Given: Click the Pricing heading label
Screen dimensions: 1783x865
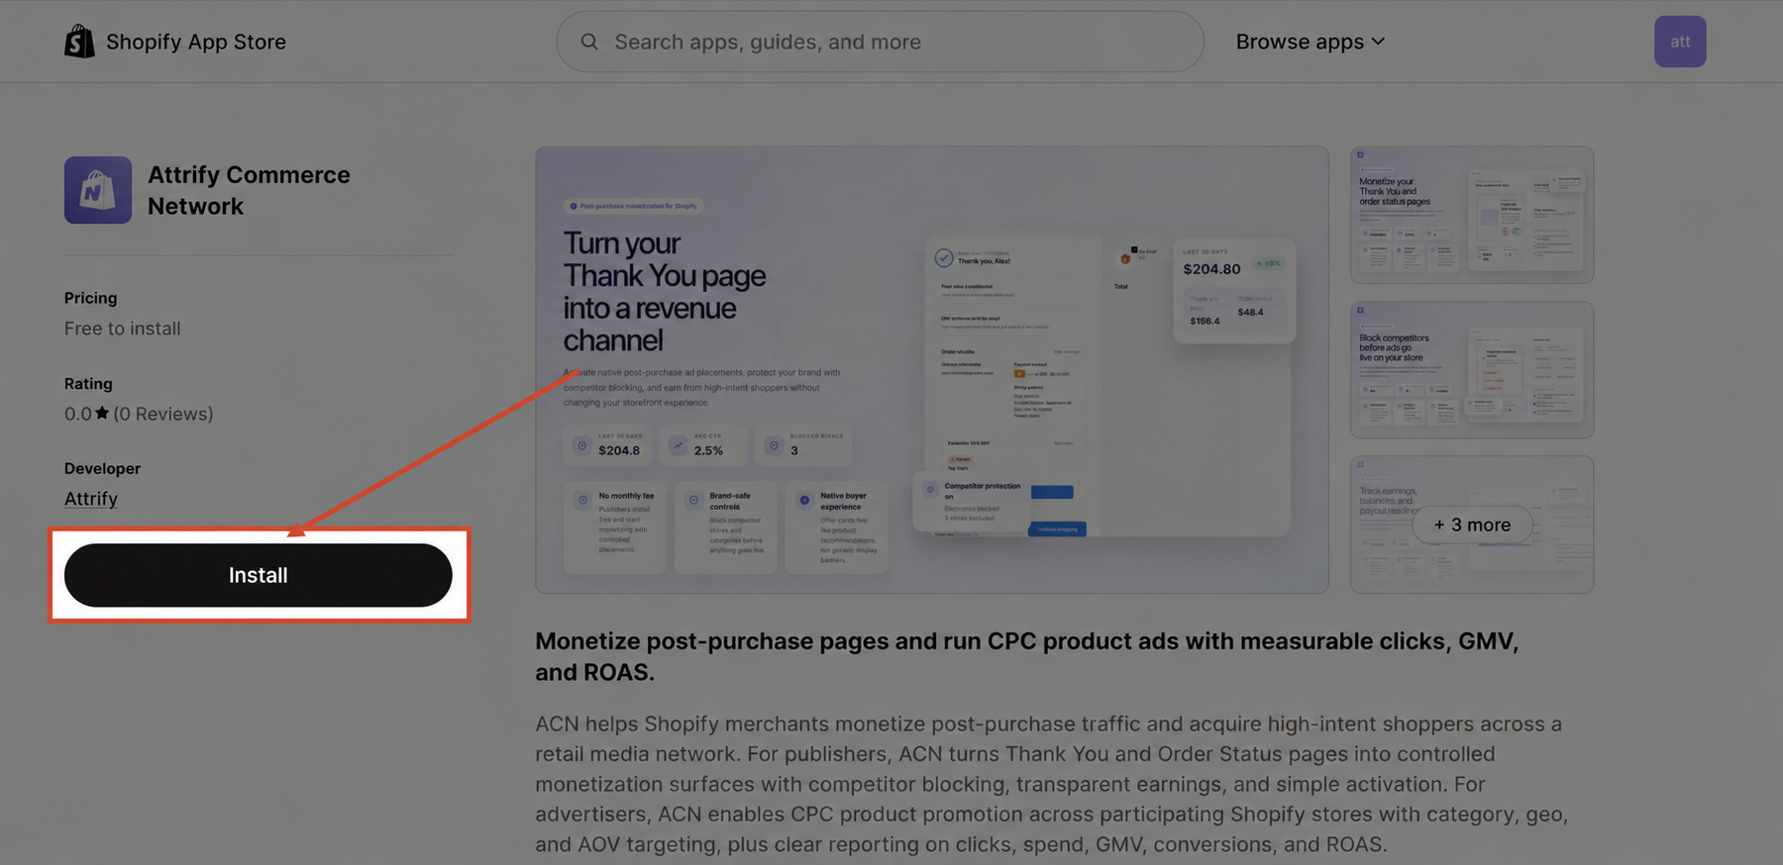Looking at the screenshot, I should 91,298.
